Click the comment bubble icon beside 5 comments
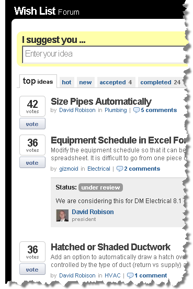Screen dimensions: 193x289 pos(137,110)
